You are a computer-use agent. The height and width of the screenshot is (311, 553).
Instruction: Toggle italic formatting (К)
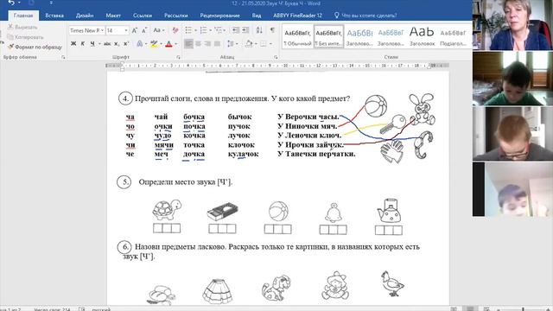[x=83, y=44]
